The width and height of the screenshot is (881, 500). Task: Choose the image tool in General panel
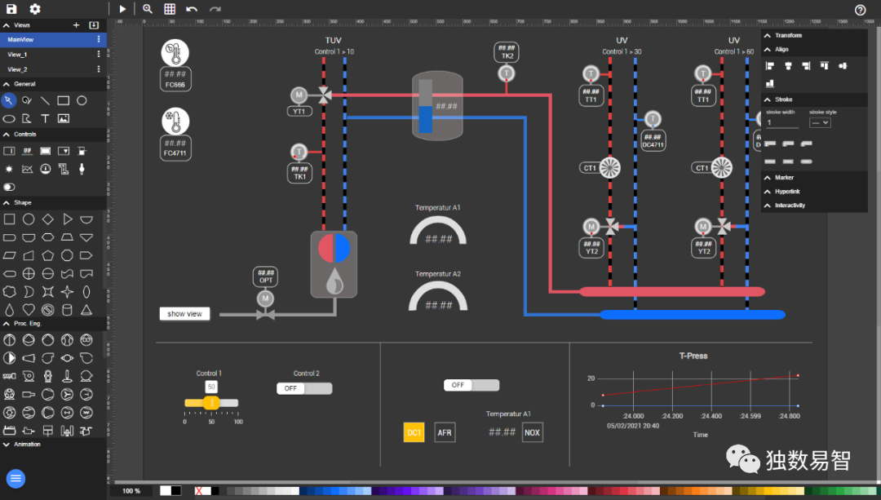click(64, 118)
